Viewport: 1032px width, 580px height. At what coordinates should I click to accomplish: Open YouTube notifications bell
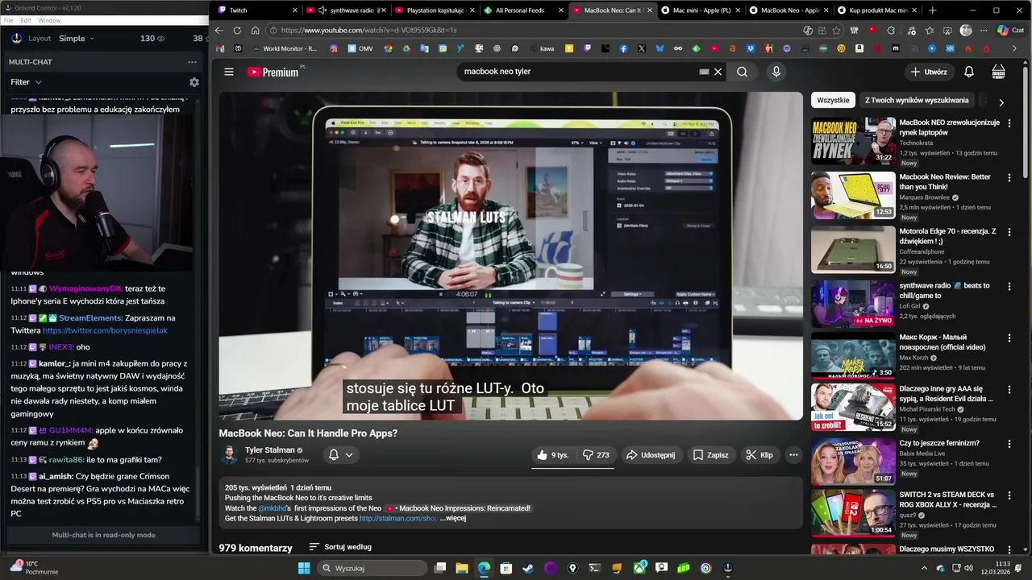(x=969, y=72)
